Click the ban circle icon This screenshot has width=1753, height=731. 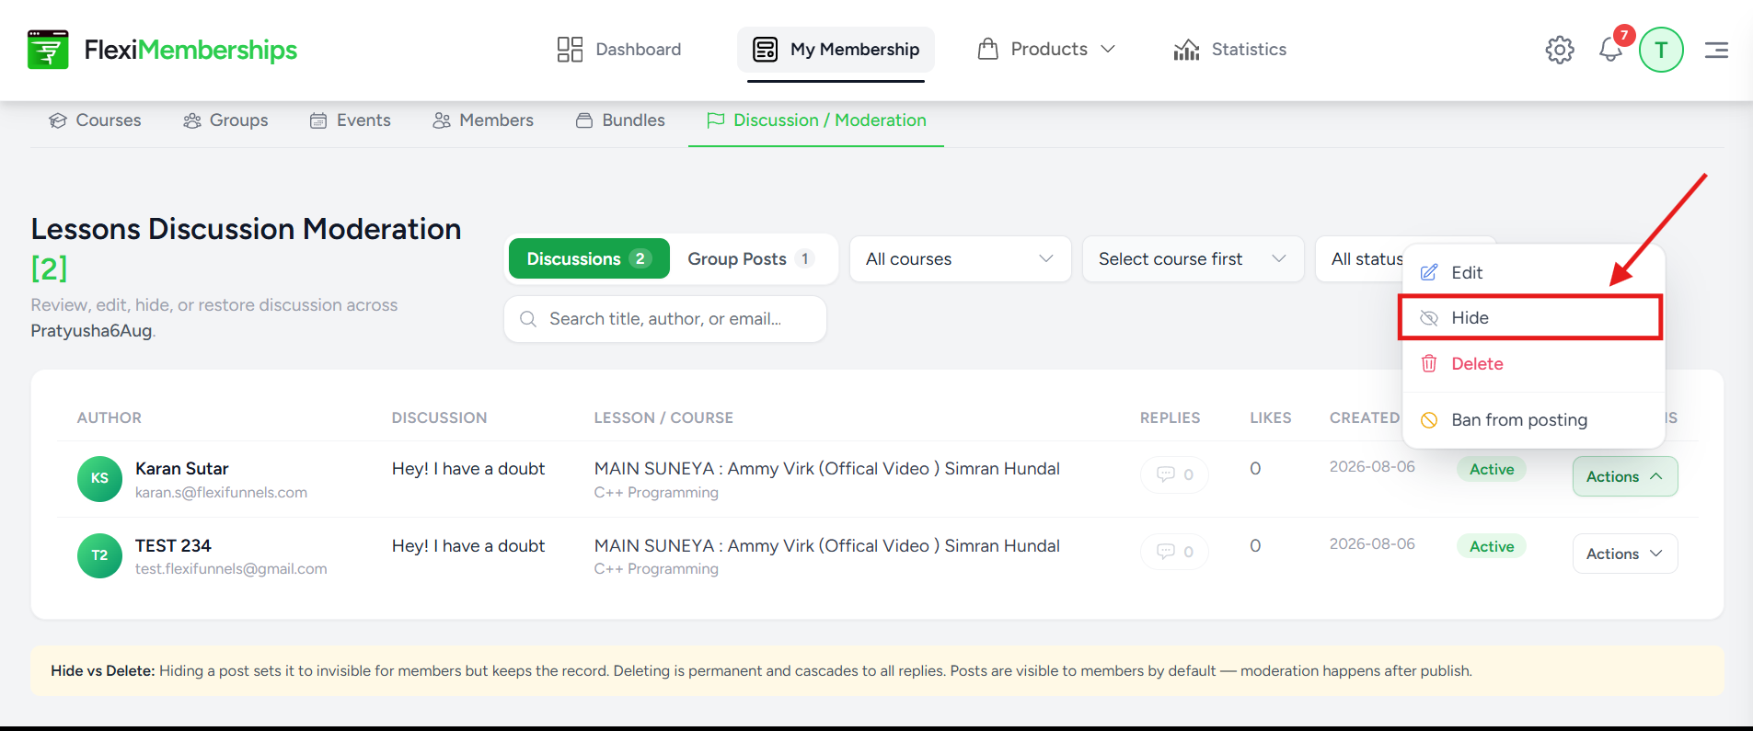click(1429, 420)
